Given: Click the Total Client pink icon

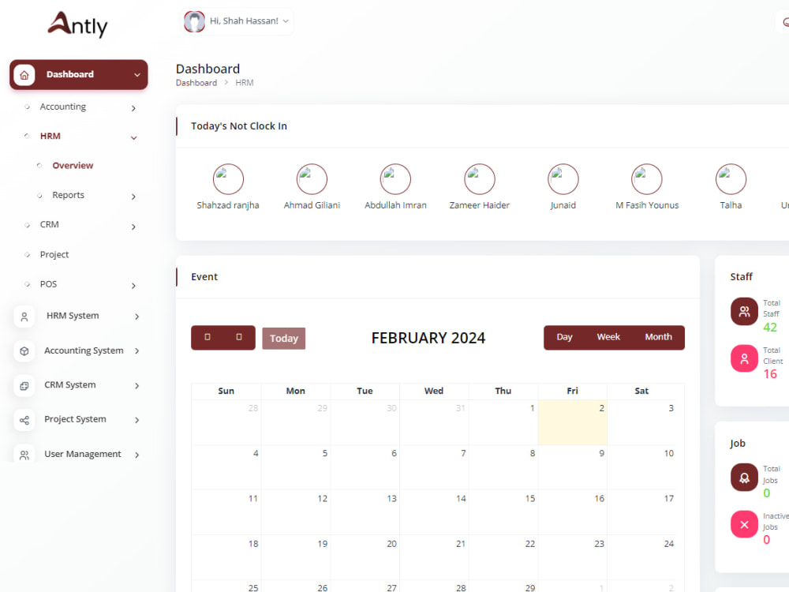Looking at the screenshot, I should [744, 358].
